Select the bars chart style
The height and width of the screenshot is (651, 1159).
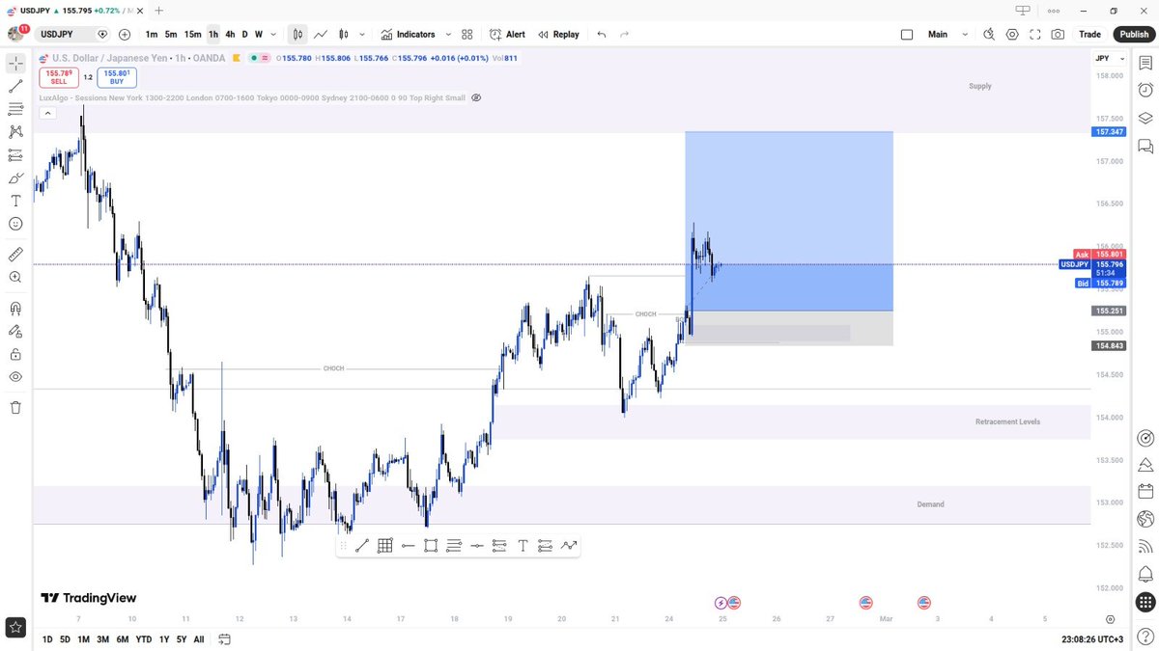coord(297,34)
